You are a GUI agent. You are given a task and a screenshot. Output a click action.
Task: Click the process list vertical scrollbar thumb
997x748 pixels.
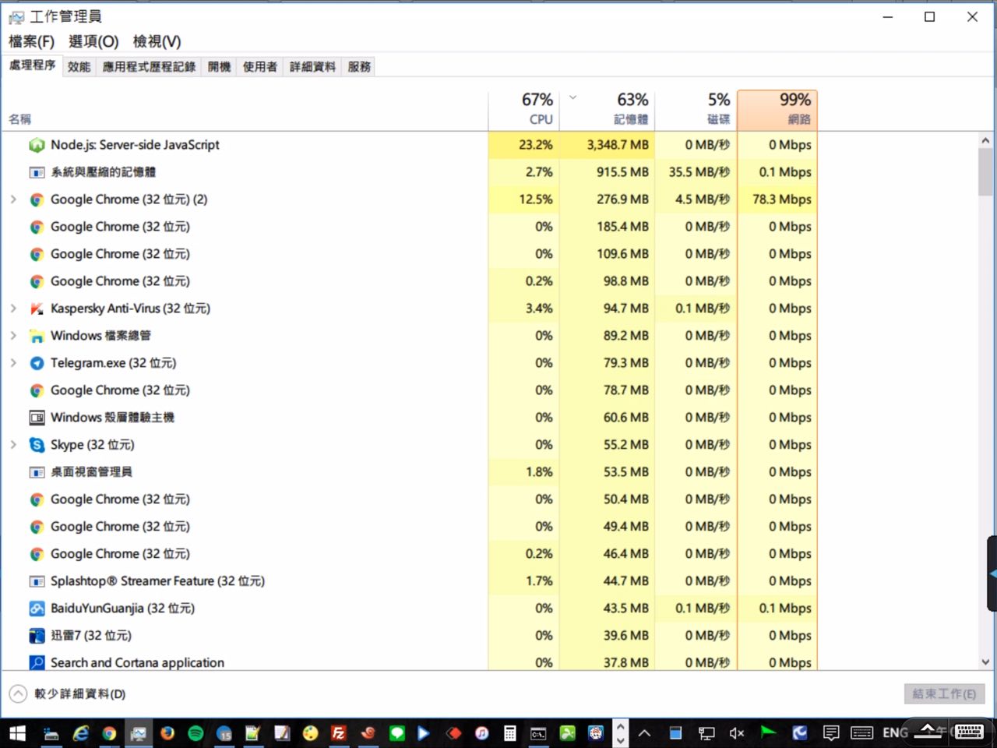pos(985,172)
